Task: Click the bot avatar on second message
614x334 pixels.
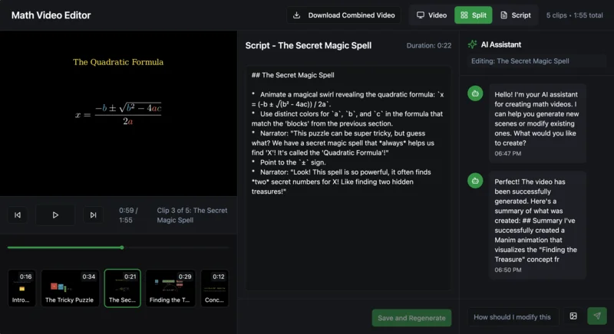Action: point(476,181)
